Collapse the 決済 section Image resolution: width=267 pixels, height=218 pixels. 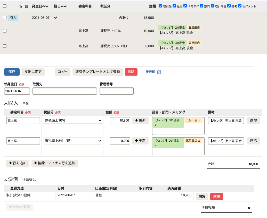(x=6, y=180)
